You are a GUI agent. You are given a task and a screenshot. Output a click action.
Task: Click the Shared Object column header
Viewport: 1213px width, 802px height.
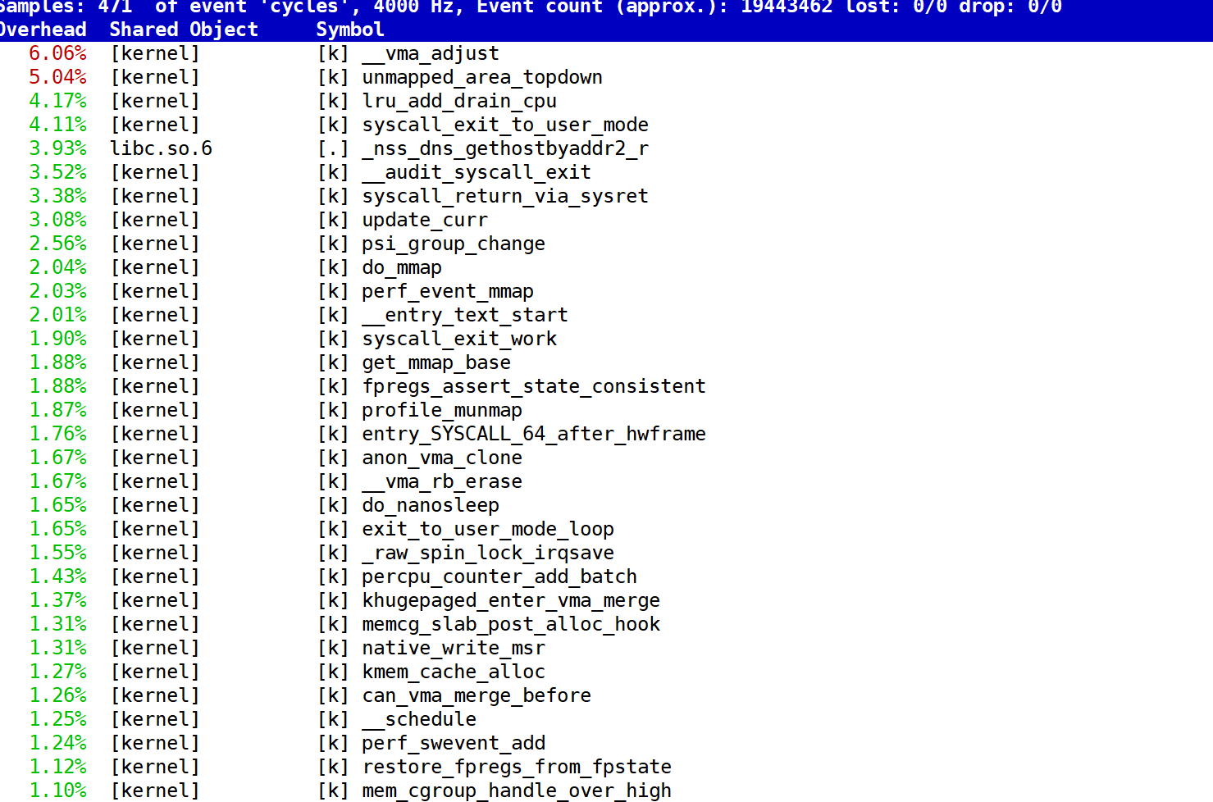coord(184,30)
